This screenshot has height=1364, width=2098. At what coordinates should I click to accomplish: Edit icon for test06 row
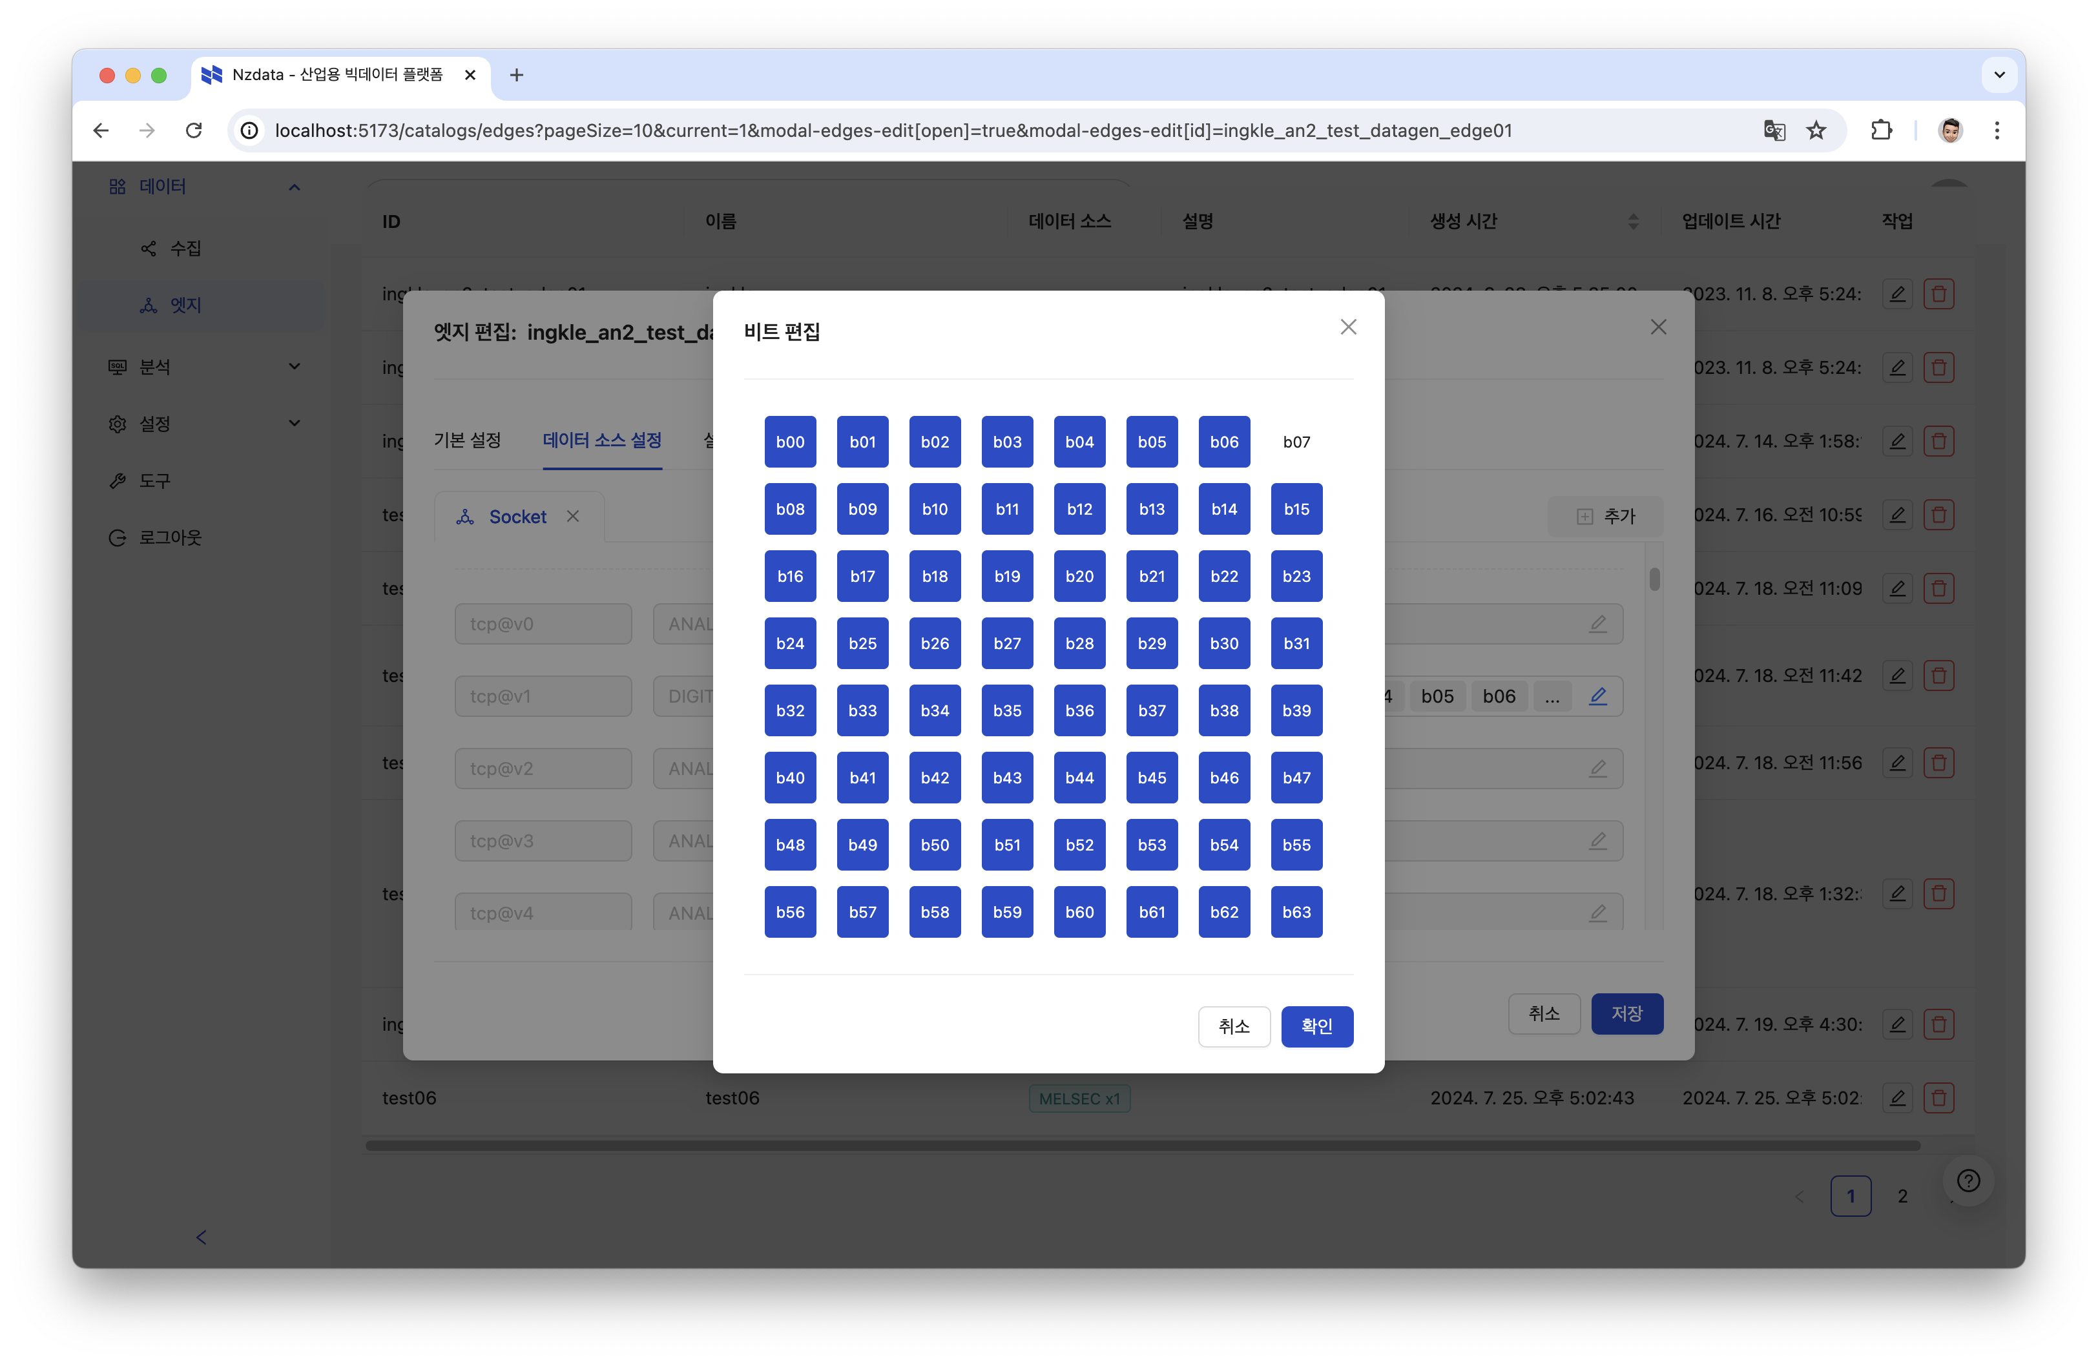point(1897,1098)
